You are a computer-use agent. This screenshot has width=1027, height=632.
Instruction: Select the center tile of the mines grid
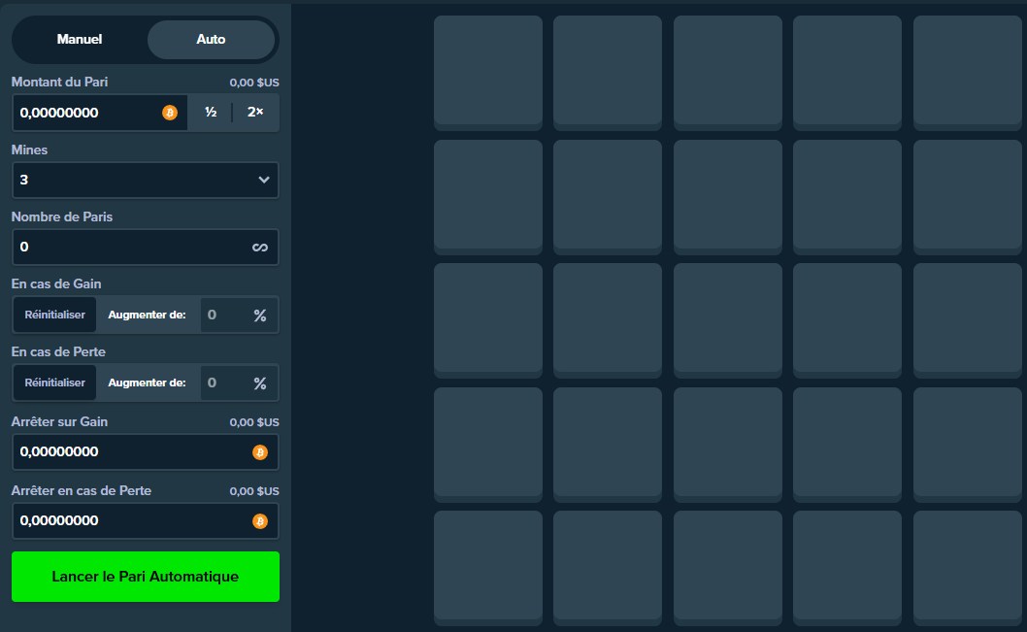727,317
